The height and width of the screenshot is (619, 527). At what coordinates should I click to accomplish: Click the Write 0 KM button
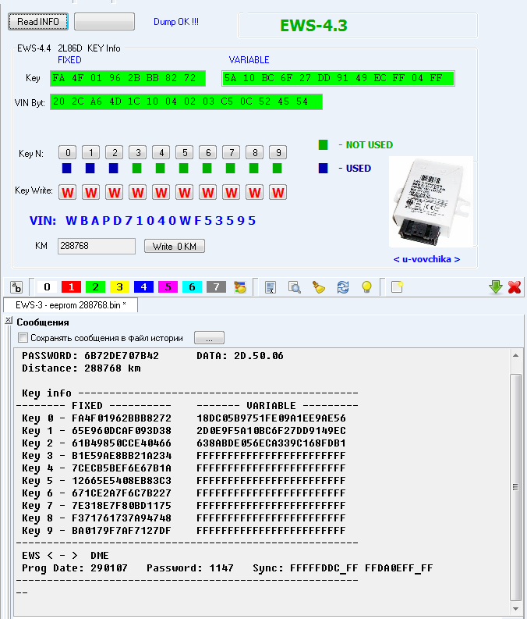click(175, 246)
